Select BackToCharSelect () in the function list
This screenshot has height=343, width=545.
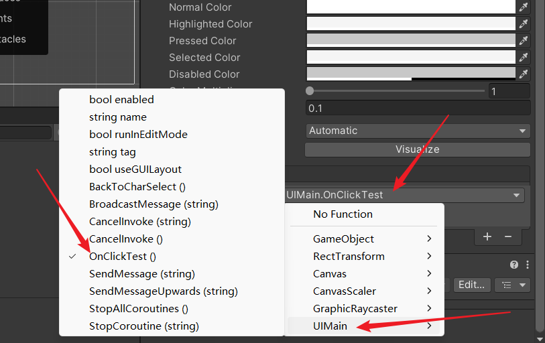(137, 186)
